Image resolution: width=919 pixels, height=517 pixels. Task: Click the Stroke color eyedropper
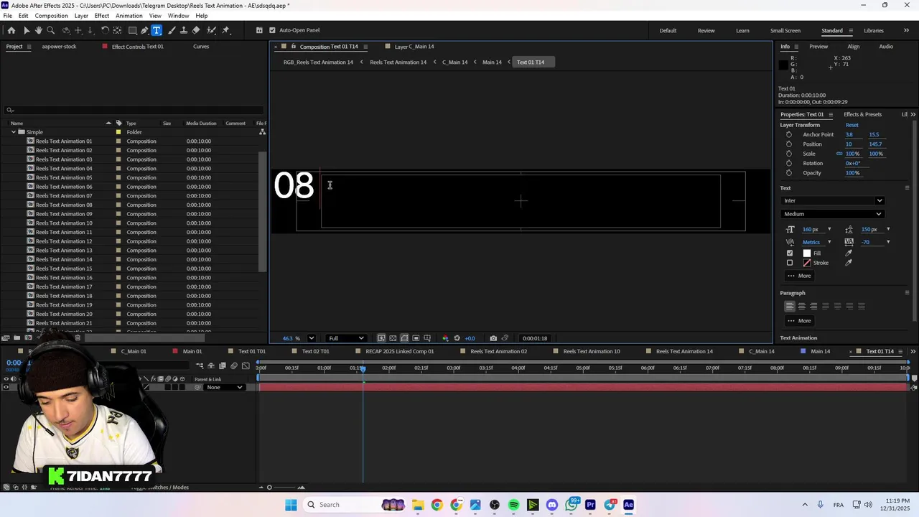pyautogui.click(x=849, y=263)
